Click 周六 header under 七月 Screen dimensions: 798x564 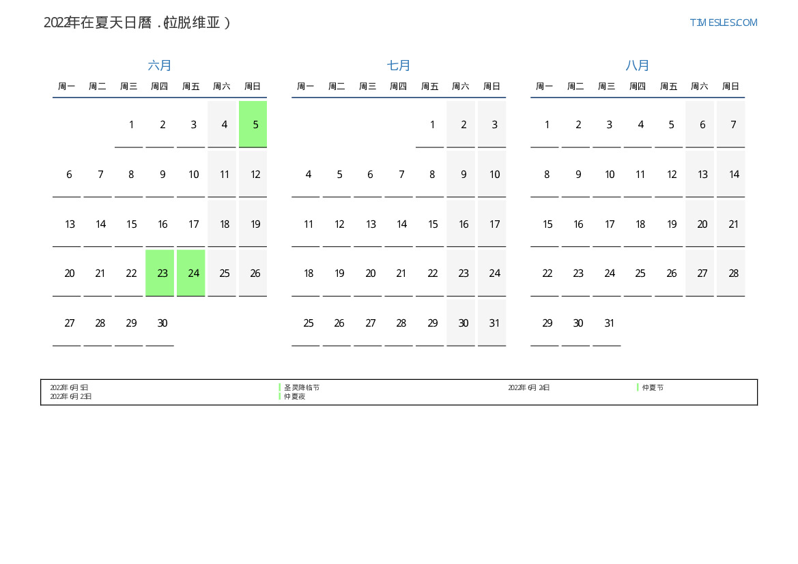461,87
